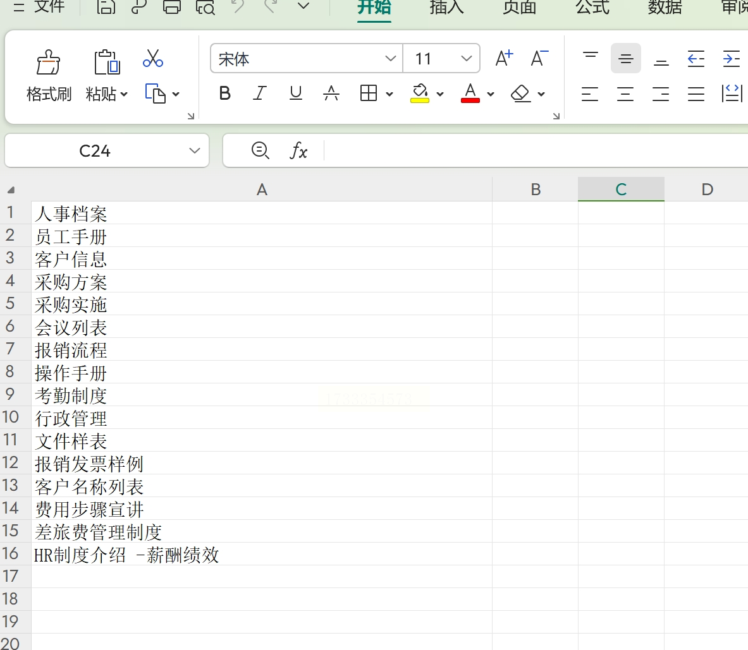
Task: Open the 宋体 font name dropdown
Action: (390, 59)
